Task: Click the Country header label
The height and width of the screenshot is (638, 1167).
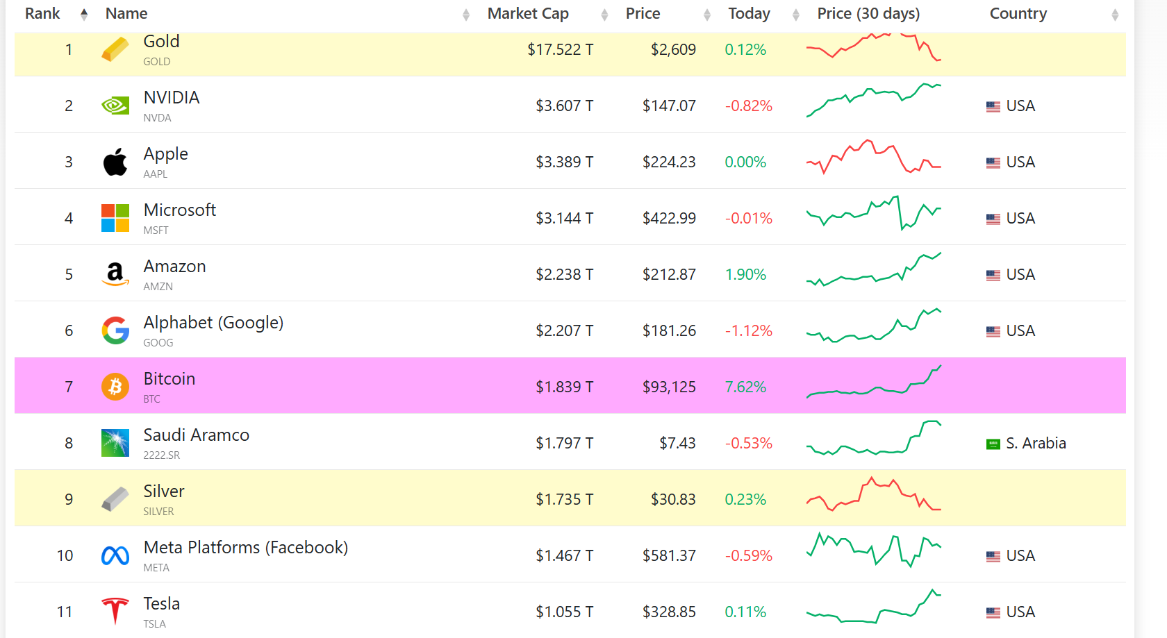Action: pyautogui.click(x=1018, y=13)
